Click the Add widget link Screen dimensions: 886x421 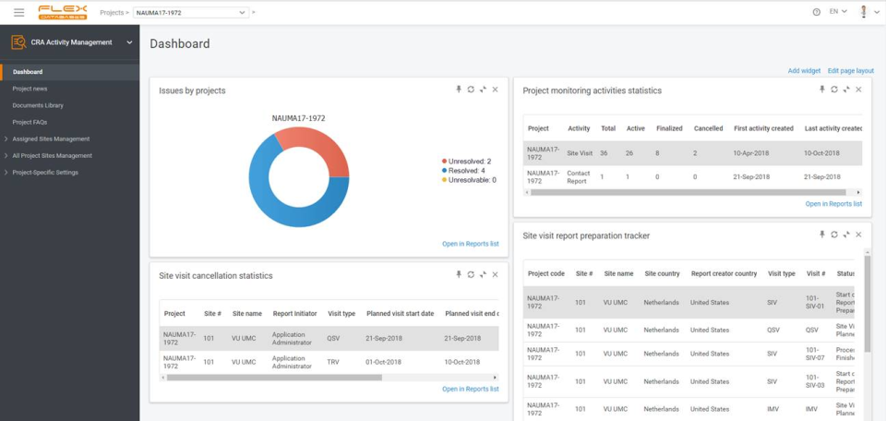point(804,71)
